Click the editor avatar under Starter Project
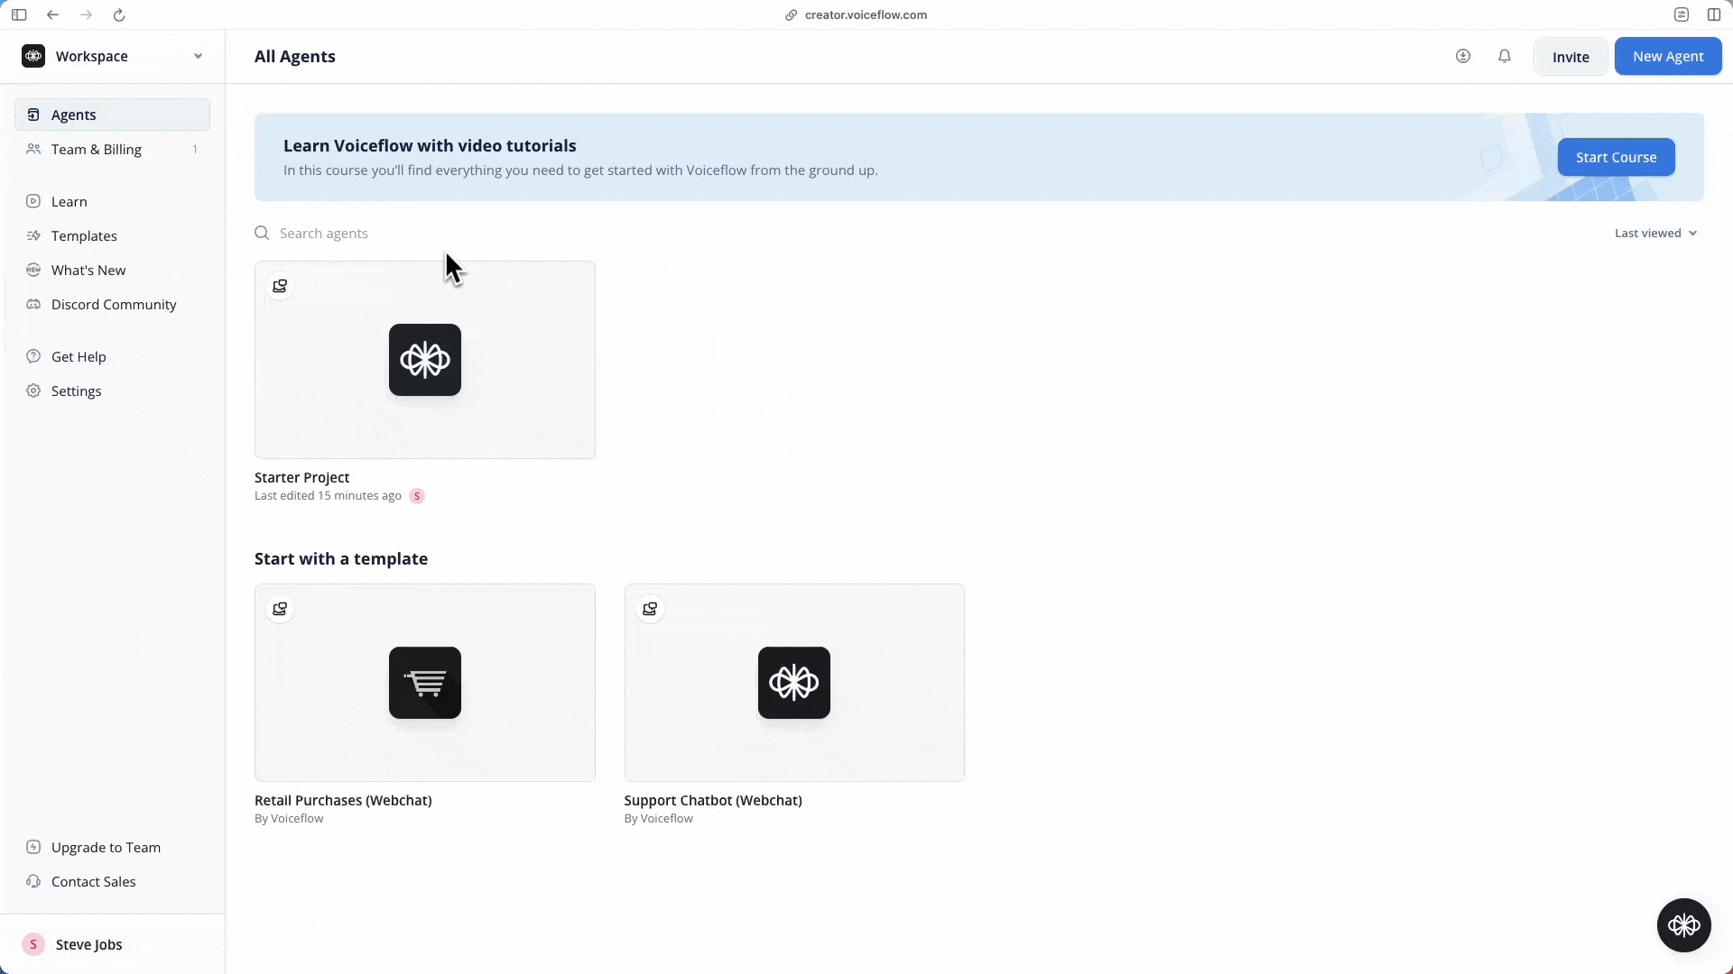Screen dimensions: 1733x974 (x=417, y=496)
